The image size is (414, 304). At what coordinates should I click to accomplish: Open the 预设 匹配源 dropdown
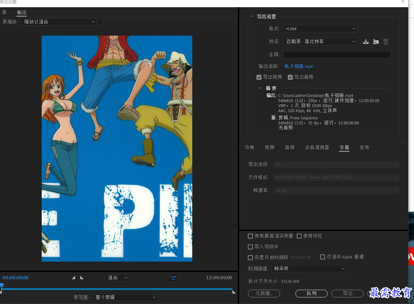320,42
